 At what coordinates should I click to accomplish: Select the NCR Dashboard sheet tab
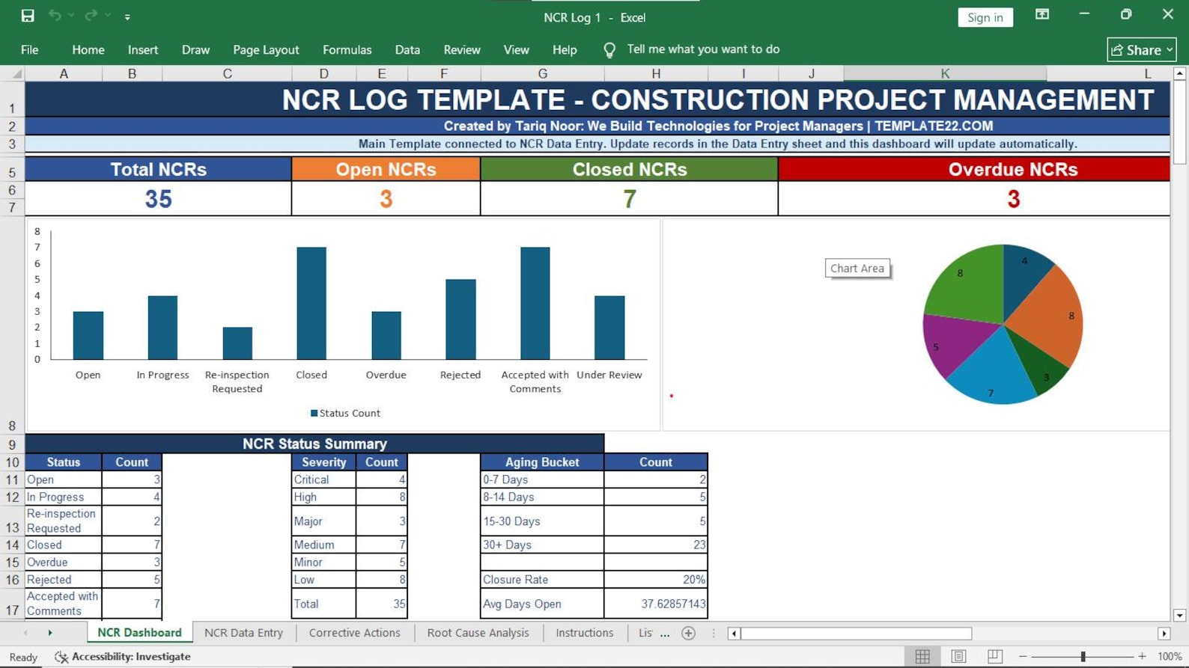point(139,633)
